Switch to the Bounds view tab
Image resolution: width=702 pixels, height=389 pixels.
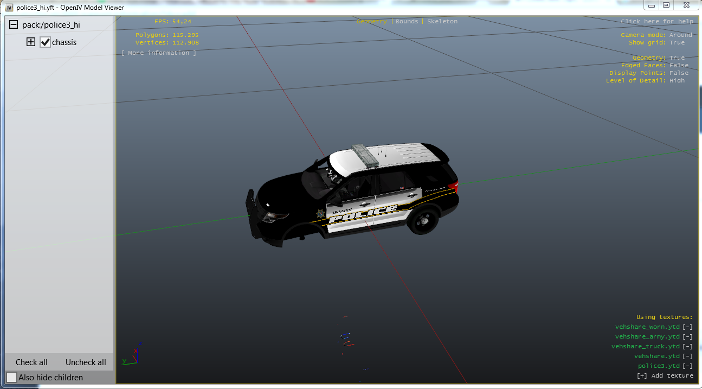tap(407, 22)
